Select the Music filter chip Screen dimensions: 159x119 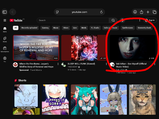click(x=56, y=28)
